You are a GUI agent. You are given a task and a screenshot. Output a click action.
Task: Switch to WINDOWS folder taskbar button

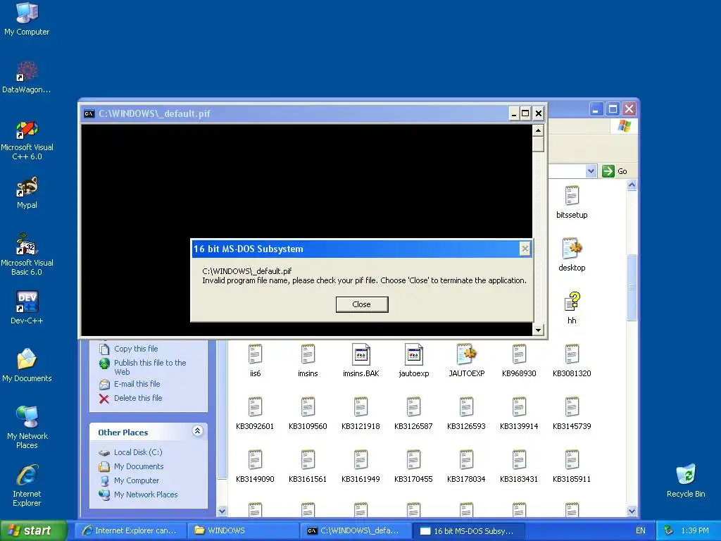tap(244, 530)
